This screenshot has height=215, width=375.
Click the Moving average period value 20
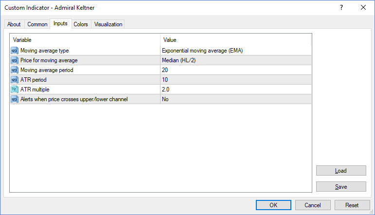point(235,70)
